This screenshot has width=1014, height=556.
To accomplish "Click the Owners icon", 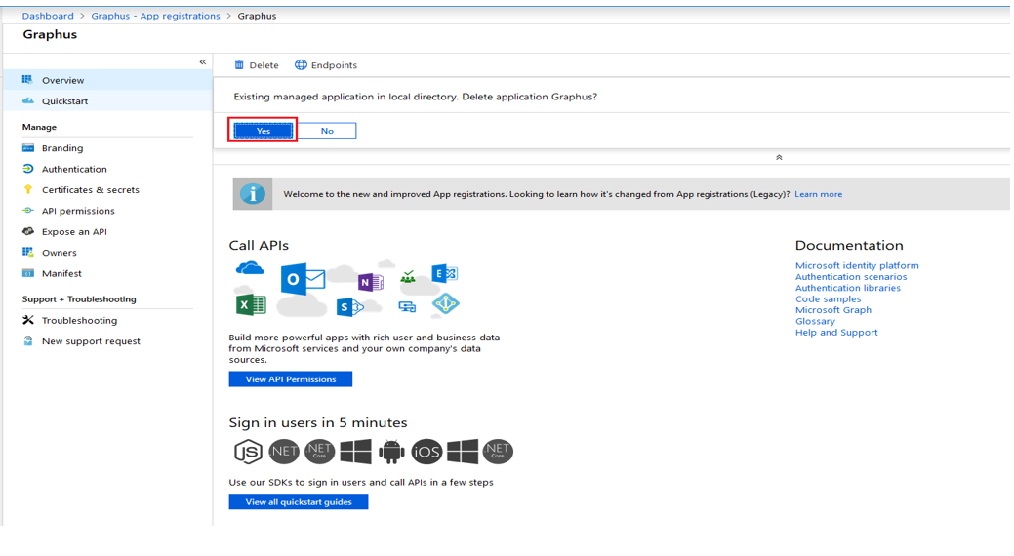I will coord(27,252).
